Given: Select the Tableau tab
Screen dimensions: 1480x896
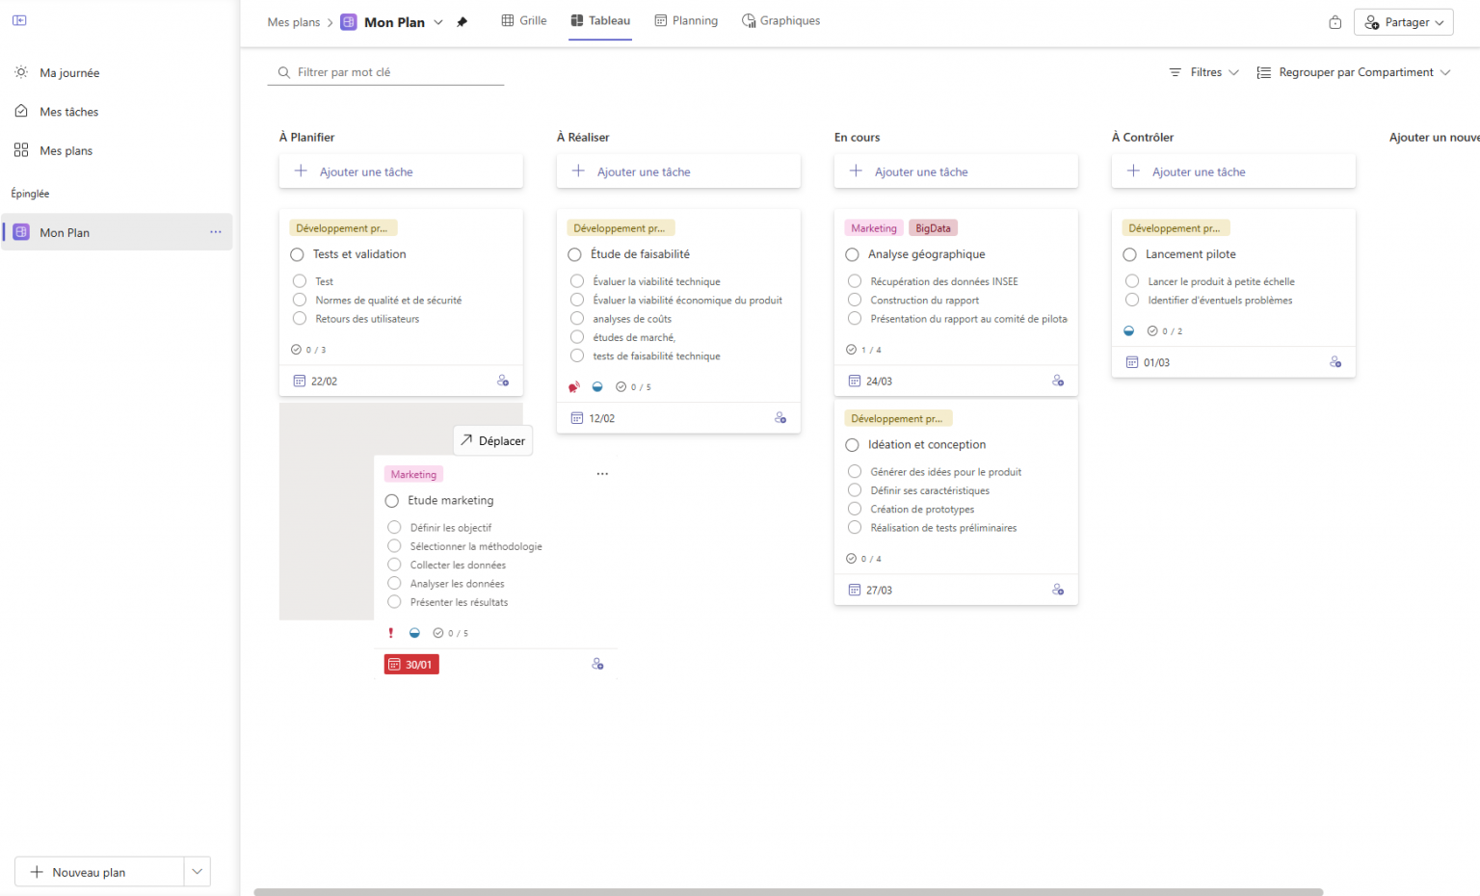Looking at the screenshot, I should pos(600,20).
